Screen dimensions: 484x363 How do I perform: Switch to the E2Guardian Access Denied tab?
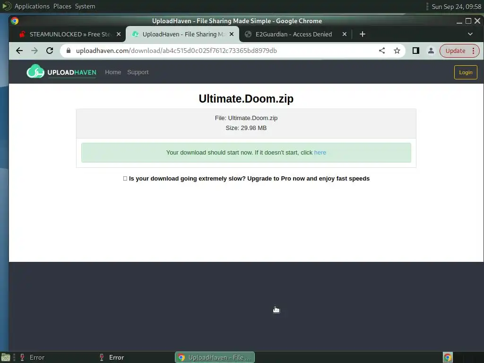pyautogui.click(x=294, y=34)
